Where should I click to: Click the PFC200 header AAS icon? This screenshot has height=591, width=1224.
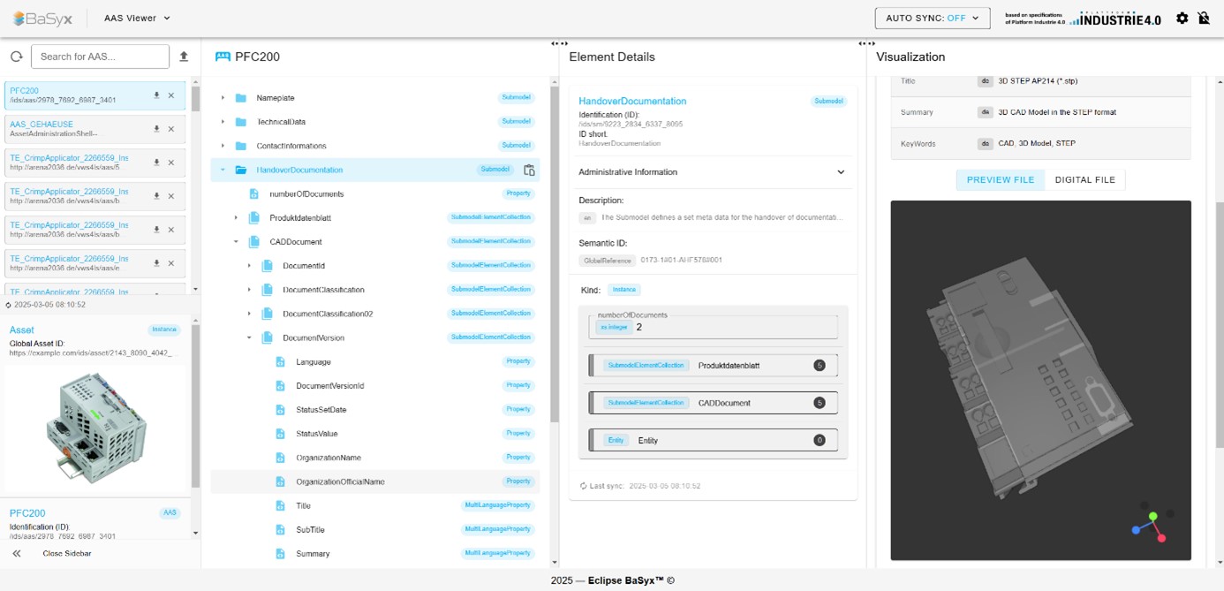[x=223, y=57]
